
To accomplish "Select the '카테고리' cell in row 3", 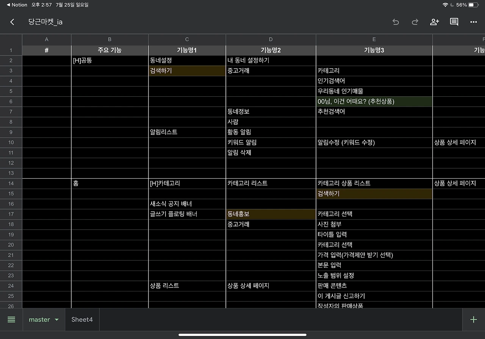I will click(374, 71).
